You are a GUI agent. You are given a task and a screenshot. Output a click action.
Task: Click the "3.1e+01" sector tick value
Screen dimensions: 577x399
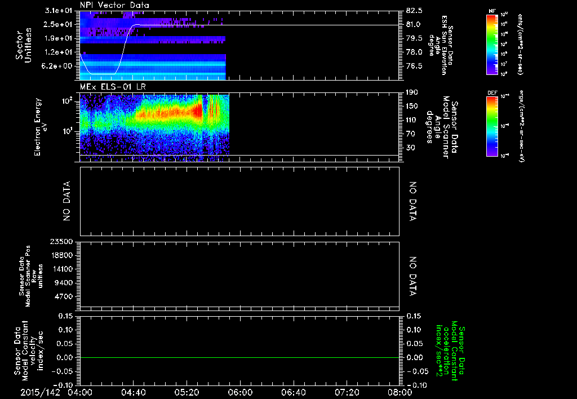tap(58, 11)
